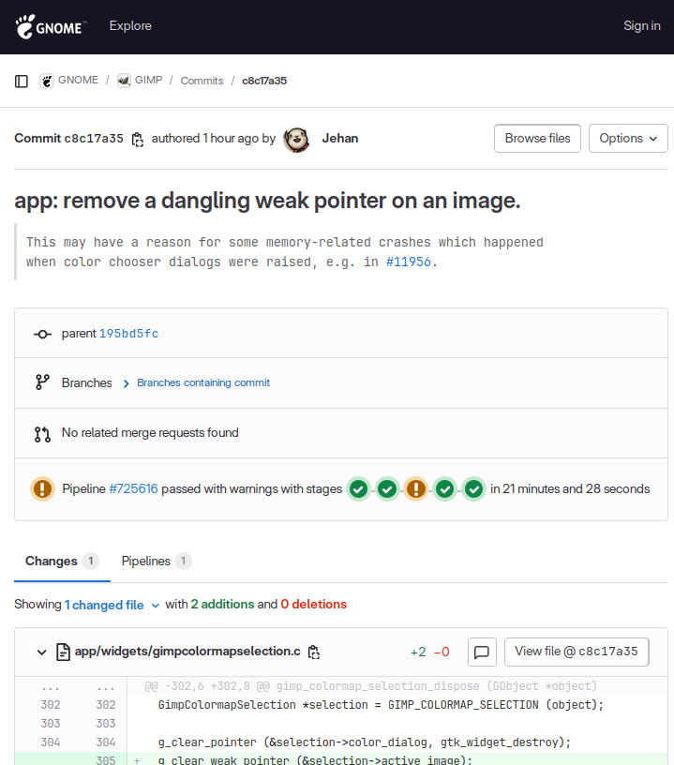Toggle comments on the file diff

482,652
